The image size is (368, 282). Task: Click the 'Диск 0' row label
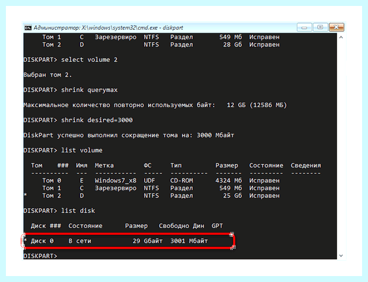(x=42, y=241)
